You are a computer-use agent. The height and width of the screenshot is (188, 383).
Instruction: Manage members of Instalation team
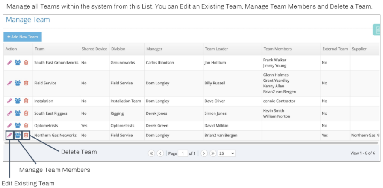(18, 101)
